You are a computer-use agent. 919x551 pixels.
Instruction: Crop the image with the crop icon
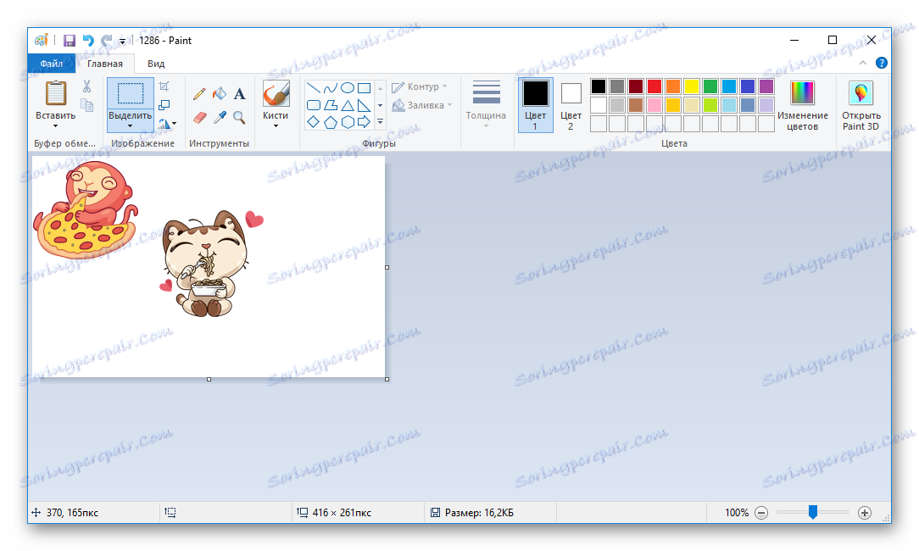164,86
